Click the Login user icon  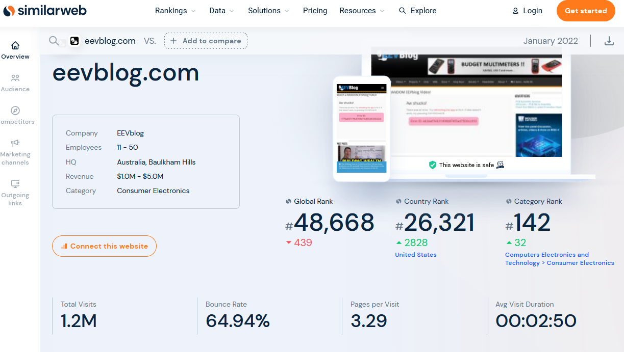click(515, 11)
